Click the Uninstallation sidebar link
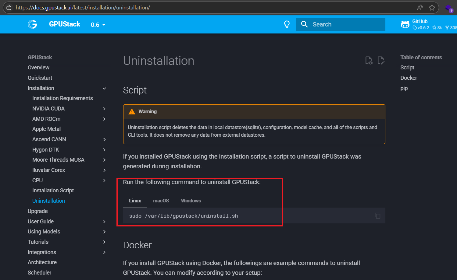 [x=48, y=201]
